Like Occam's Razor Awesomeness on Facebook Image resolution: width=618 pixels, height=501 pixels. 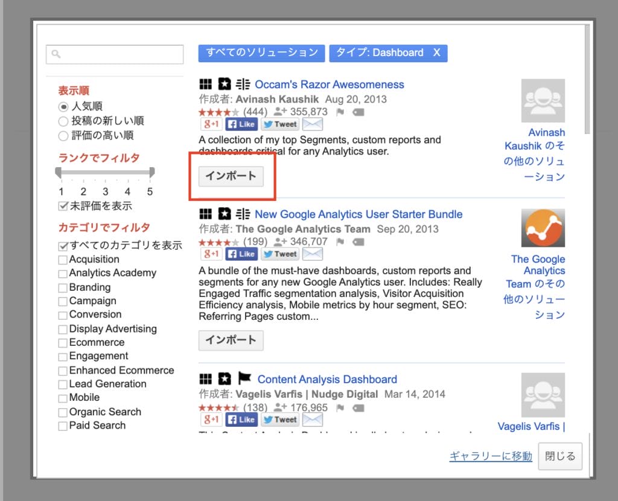(x=241, y=124)
